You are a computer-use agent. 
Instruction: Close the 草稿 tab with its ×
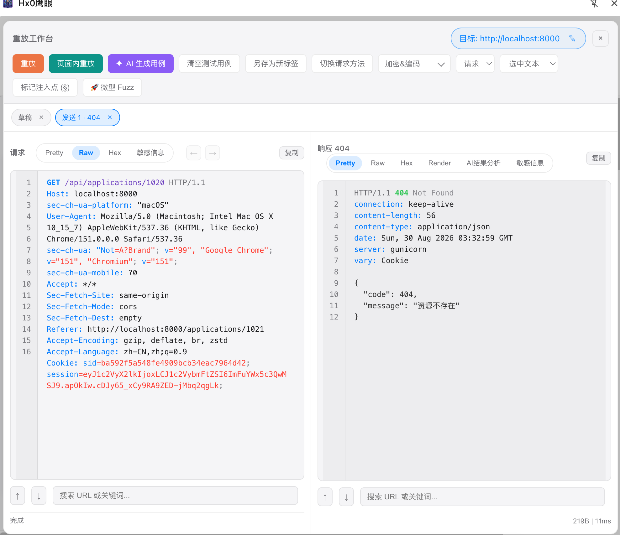[41, 117]
